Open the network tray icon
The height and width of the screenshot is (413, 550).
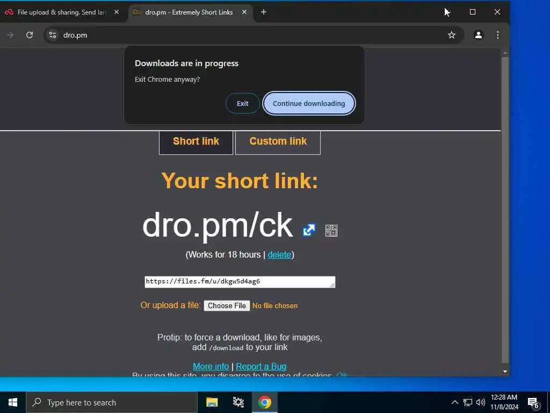pyautogui.click(x=468, y=402)
